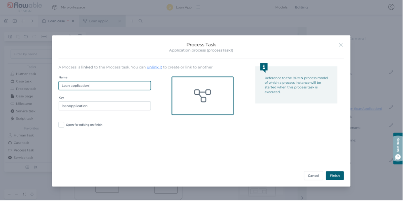Click the process model diagram icon tile

pos(202,96)
